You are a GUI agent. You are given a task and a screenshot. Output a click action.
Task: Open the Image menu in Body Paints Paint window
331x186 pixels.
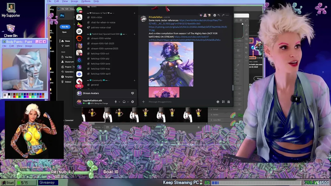point(29,46)
